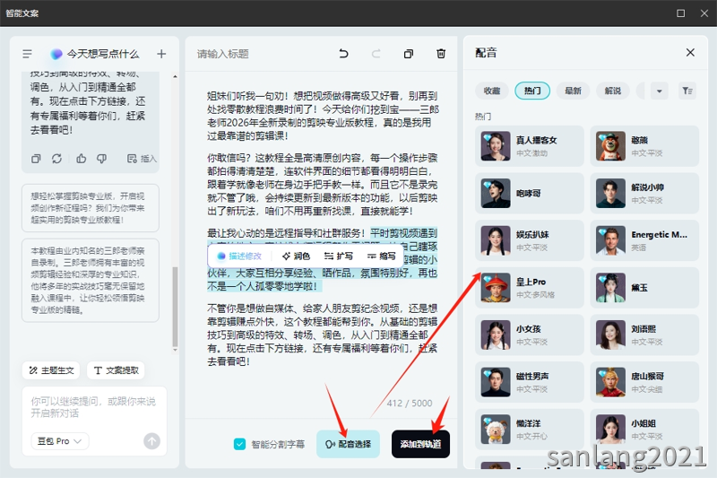Screen dimensions: 717x478
Task: Select the Energetic M... voice
Action: tap(644, 240)
